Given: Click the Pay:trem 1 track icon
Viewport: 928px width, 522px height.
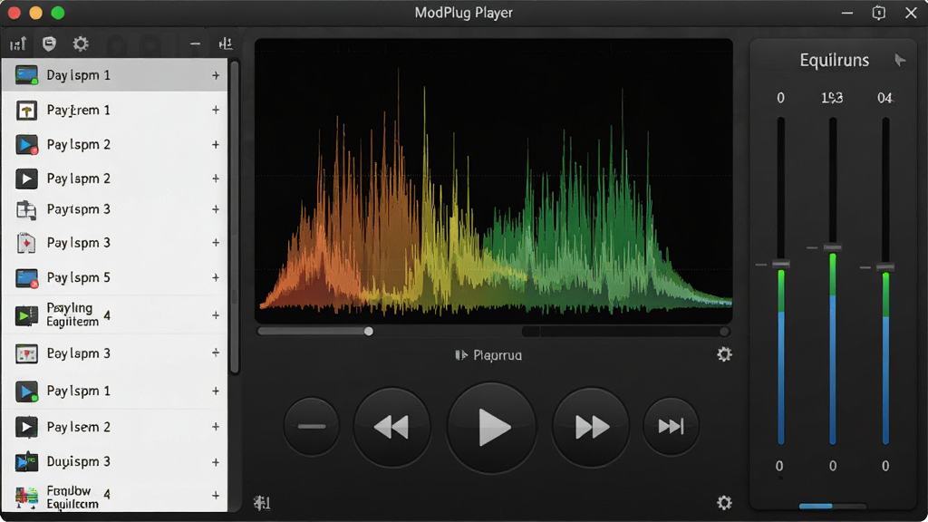Looking at the screenshot, I should (26, 110).
